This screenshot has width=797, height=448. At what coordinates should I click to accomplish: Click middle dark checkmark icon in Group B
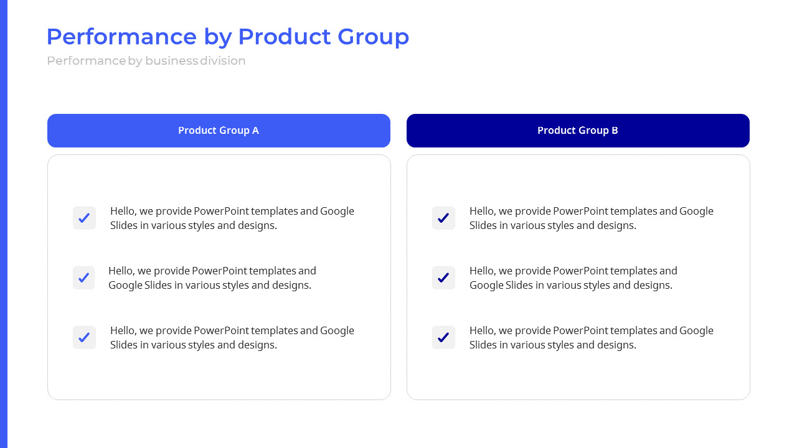click(x=443, y=278)
